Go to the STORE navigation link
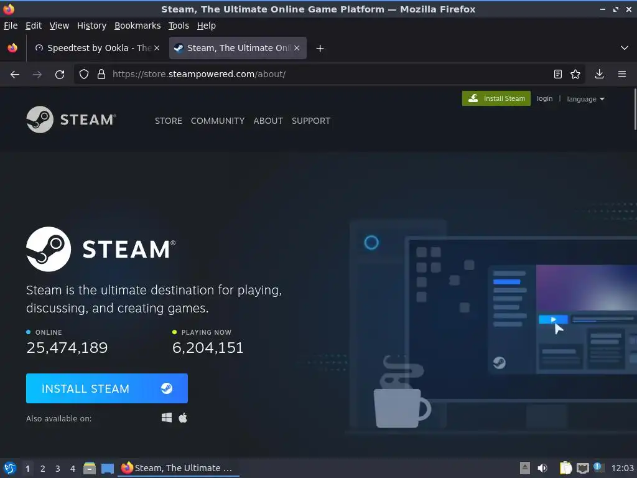 (168, 121)
